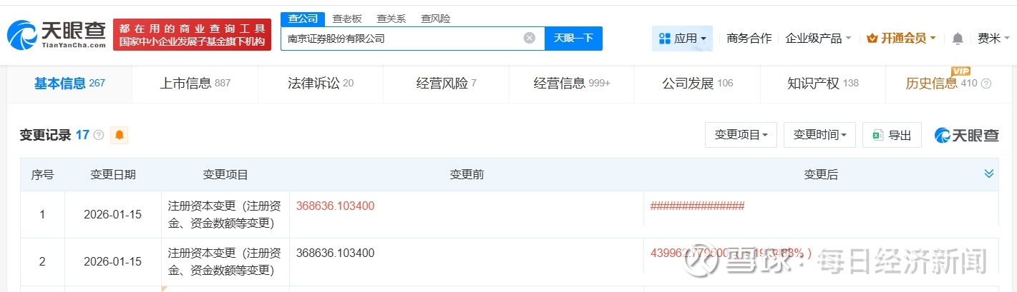This screenshot has height=292, width=1017.
Task: Open the 费米 user account menu
Action: (993, 39)
